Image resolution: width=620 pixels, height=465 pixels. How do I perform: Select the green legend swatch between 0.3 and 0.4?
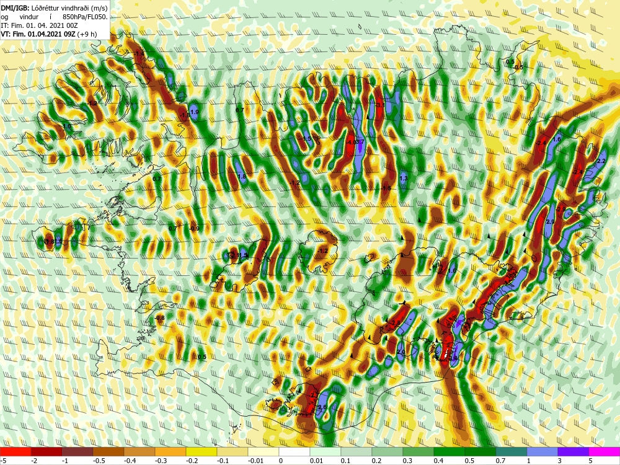click(x=418, y=451)
